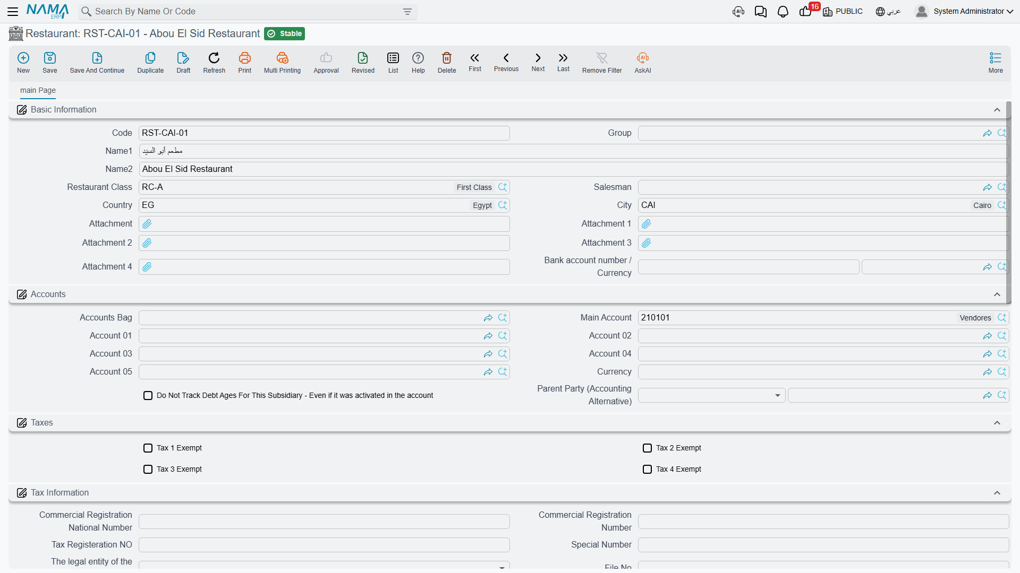Image resolution: width=1020 pixels, height=573 pixels.
Task: Open the More actions menu
Action: (996, 63)
